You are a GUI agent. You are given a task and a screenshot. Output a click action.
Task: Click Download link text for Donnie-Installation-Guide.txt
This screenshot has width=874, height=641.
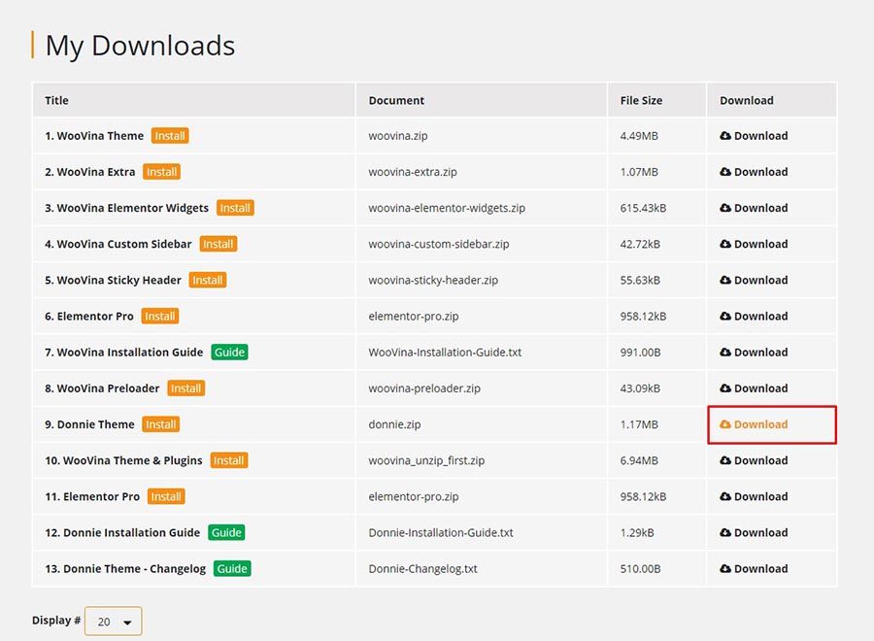(760, 532)
